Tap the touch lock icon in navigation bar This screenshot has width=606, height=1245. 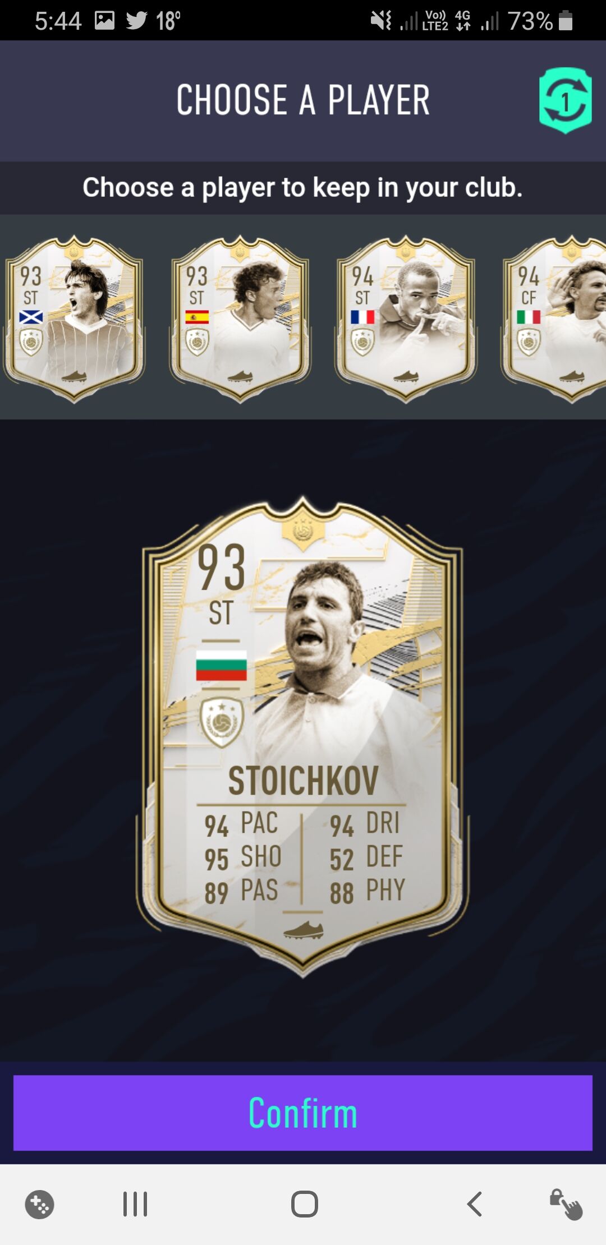[566, 1204]
